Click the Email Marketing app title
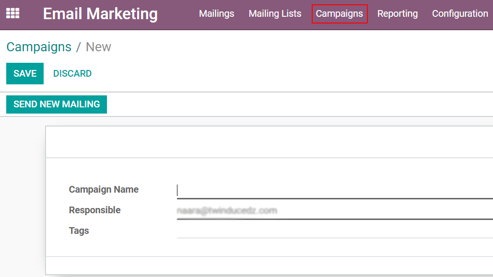The image size is (493, 277). (x=100, y=14)
